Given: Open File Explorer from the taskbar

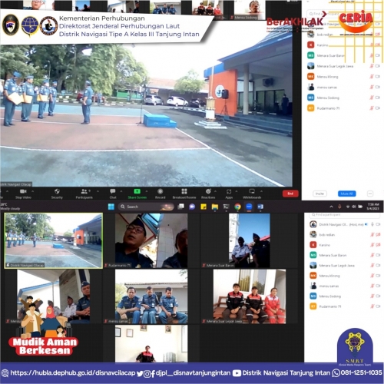Looking at the screenshot, I should 215,207.
